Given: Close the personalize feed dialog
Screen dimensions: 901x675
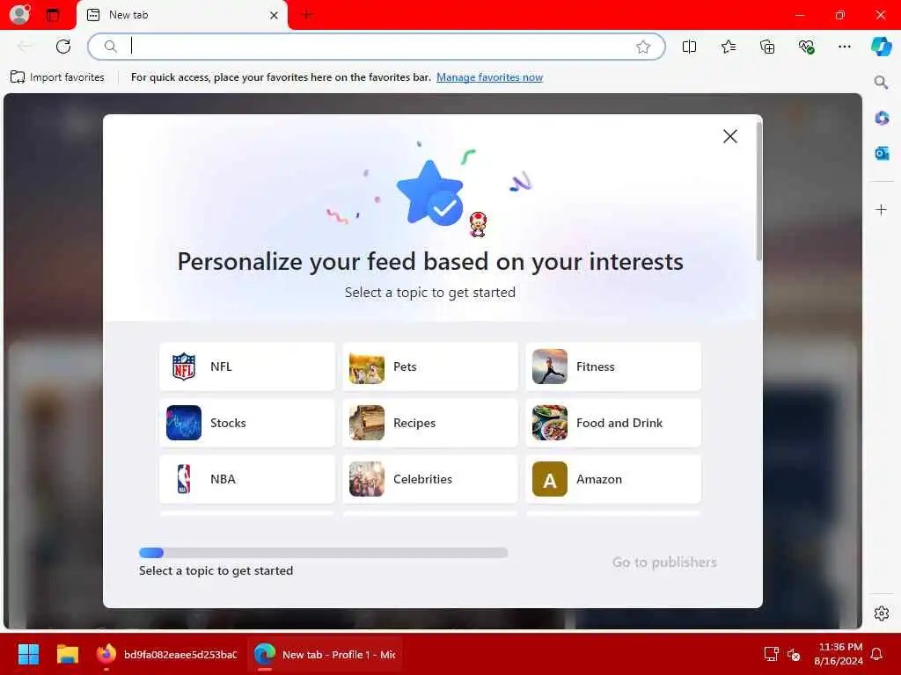Looking at the screenshot, I should tap(729, 136).
